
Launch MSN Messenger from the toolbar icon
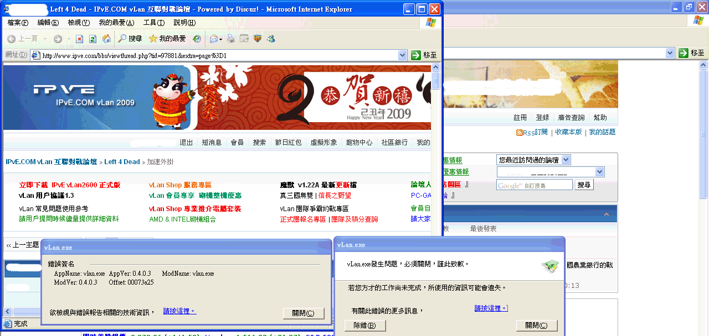270,39
